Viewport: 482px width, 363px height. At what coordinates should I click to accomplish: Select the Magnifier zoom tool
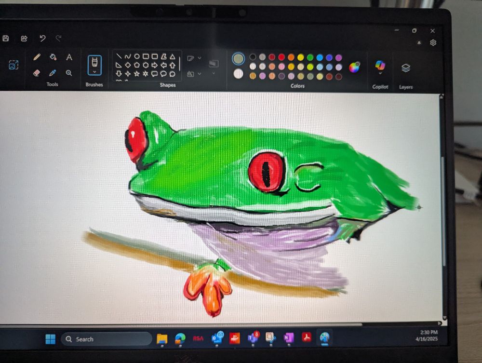tap(69, 73)
